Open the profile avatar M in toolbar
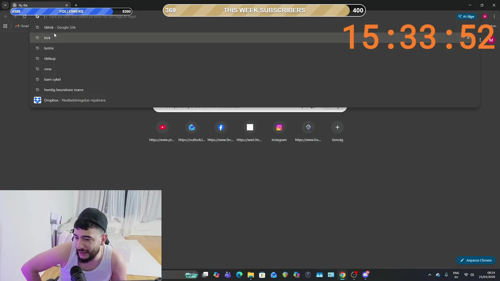 [x=485, y=16]
